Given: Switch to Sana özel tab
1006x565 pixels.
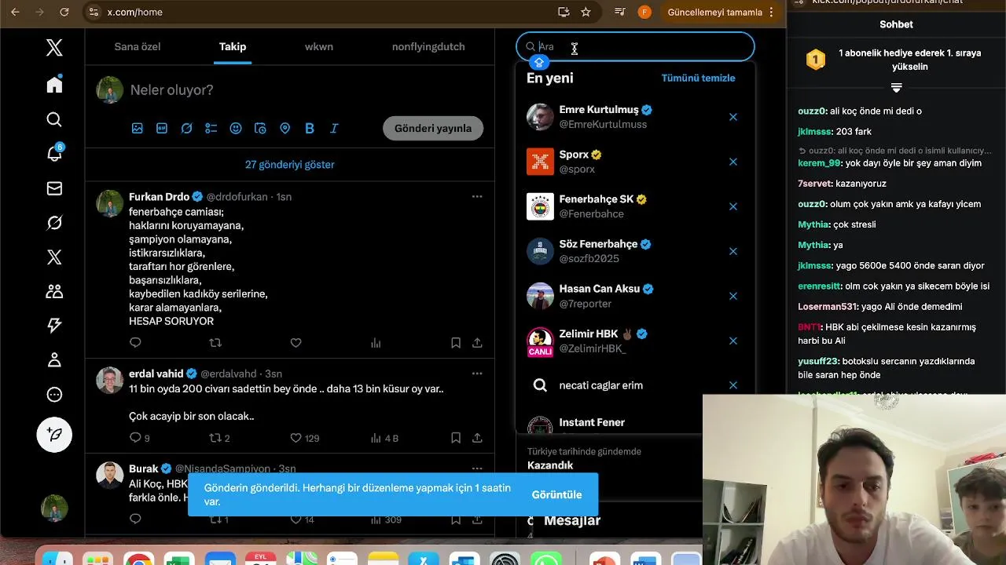Looking at the screenshot, I should coord(138,46).
